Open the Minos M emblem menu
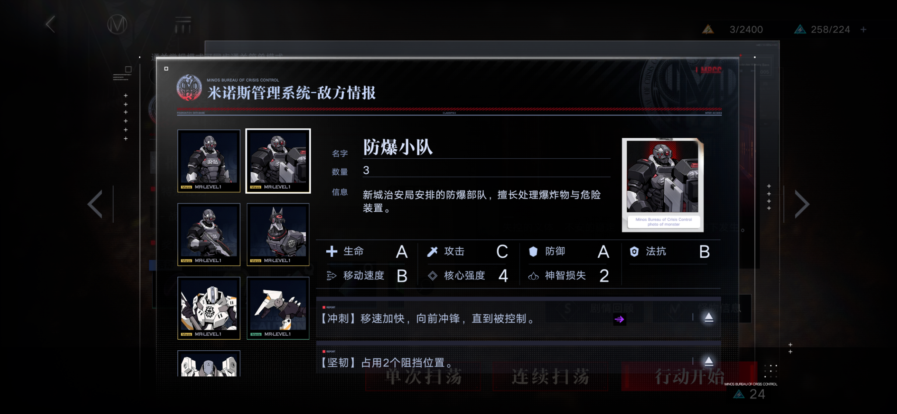Screen dimensions: 897x414 [x=117, y=25]
